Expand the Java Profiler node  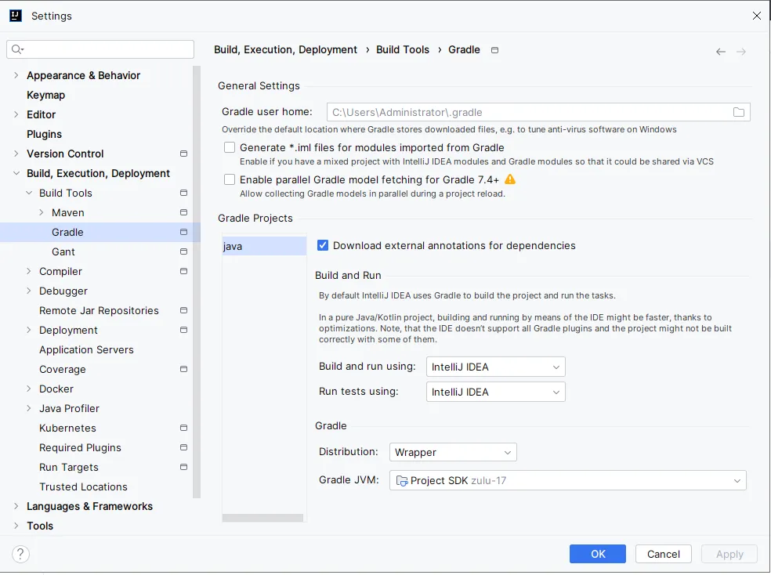click(x=29, y=408)
